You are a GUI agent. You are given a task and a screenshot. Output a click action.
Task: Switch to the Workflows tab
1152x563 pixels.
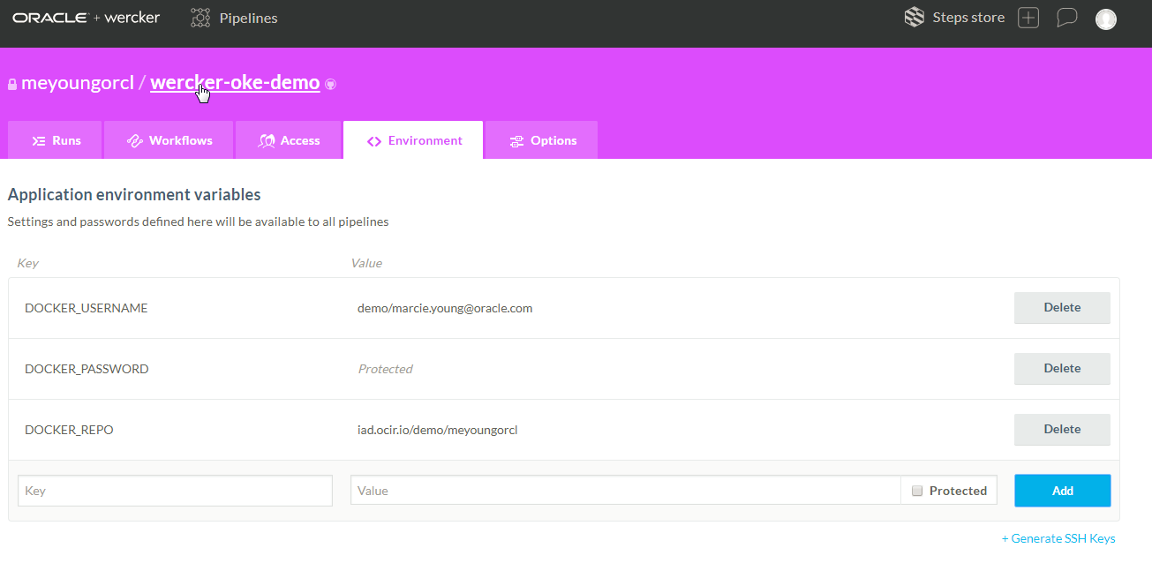tap(169, 140)
